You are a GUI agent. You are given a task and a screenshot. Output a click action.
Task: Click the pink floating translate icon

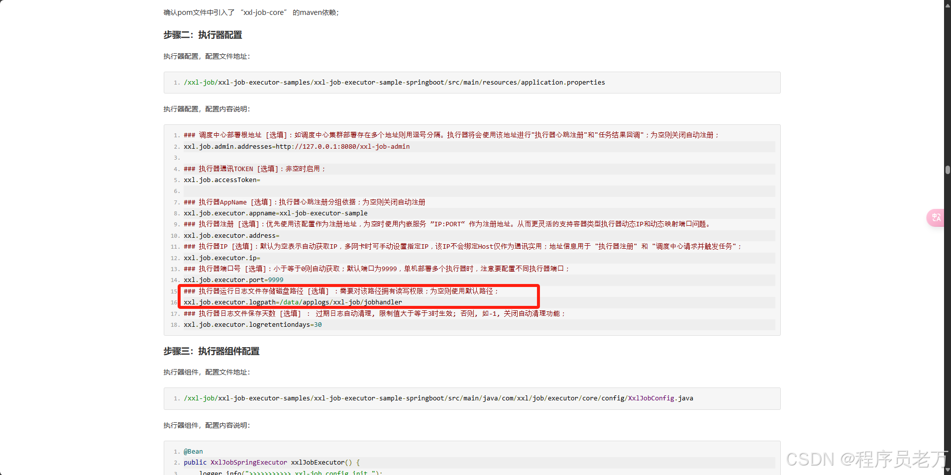[x=936, y=217]
